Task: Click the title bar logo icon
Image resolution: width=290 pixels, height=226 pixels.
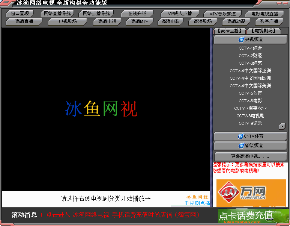Action: 6,3
